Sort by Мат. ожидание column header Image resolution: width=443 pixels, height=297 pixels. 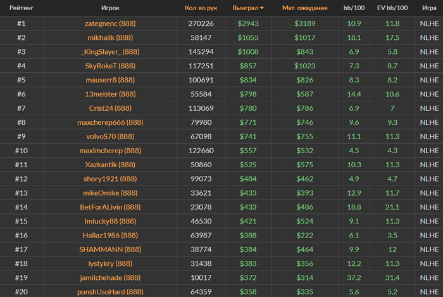(x=305, y=8)
